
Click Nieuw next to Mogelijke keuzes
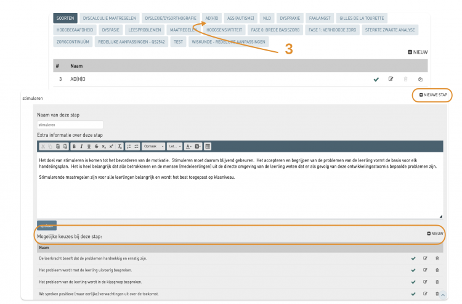[x=435, y=234]
